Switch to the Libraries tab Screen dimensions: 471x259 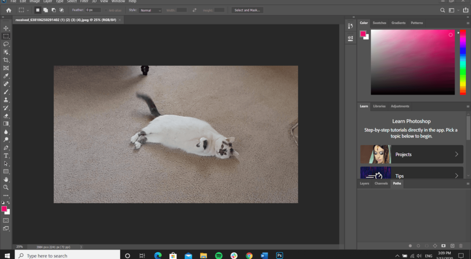tap(379, 106)
